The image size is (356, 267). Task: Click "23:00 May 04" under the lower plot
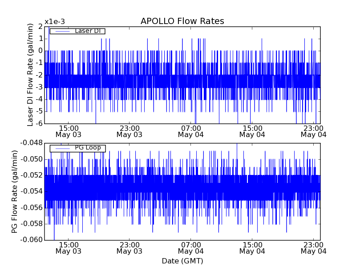[313, 247]
